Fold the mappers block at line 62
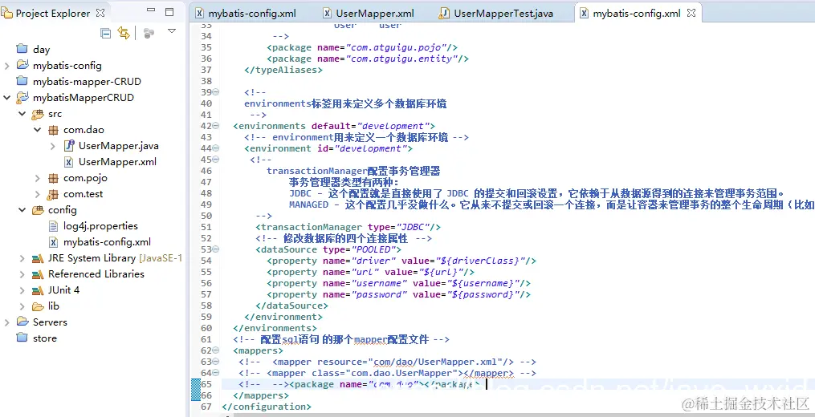This screenshot has width=815, height=417. coord(216,350)
